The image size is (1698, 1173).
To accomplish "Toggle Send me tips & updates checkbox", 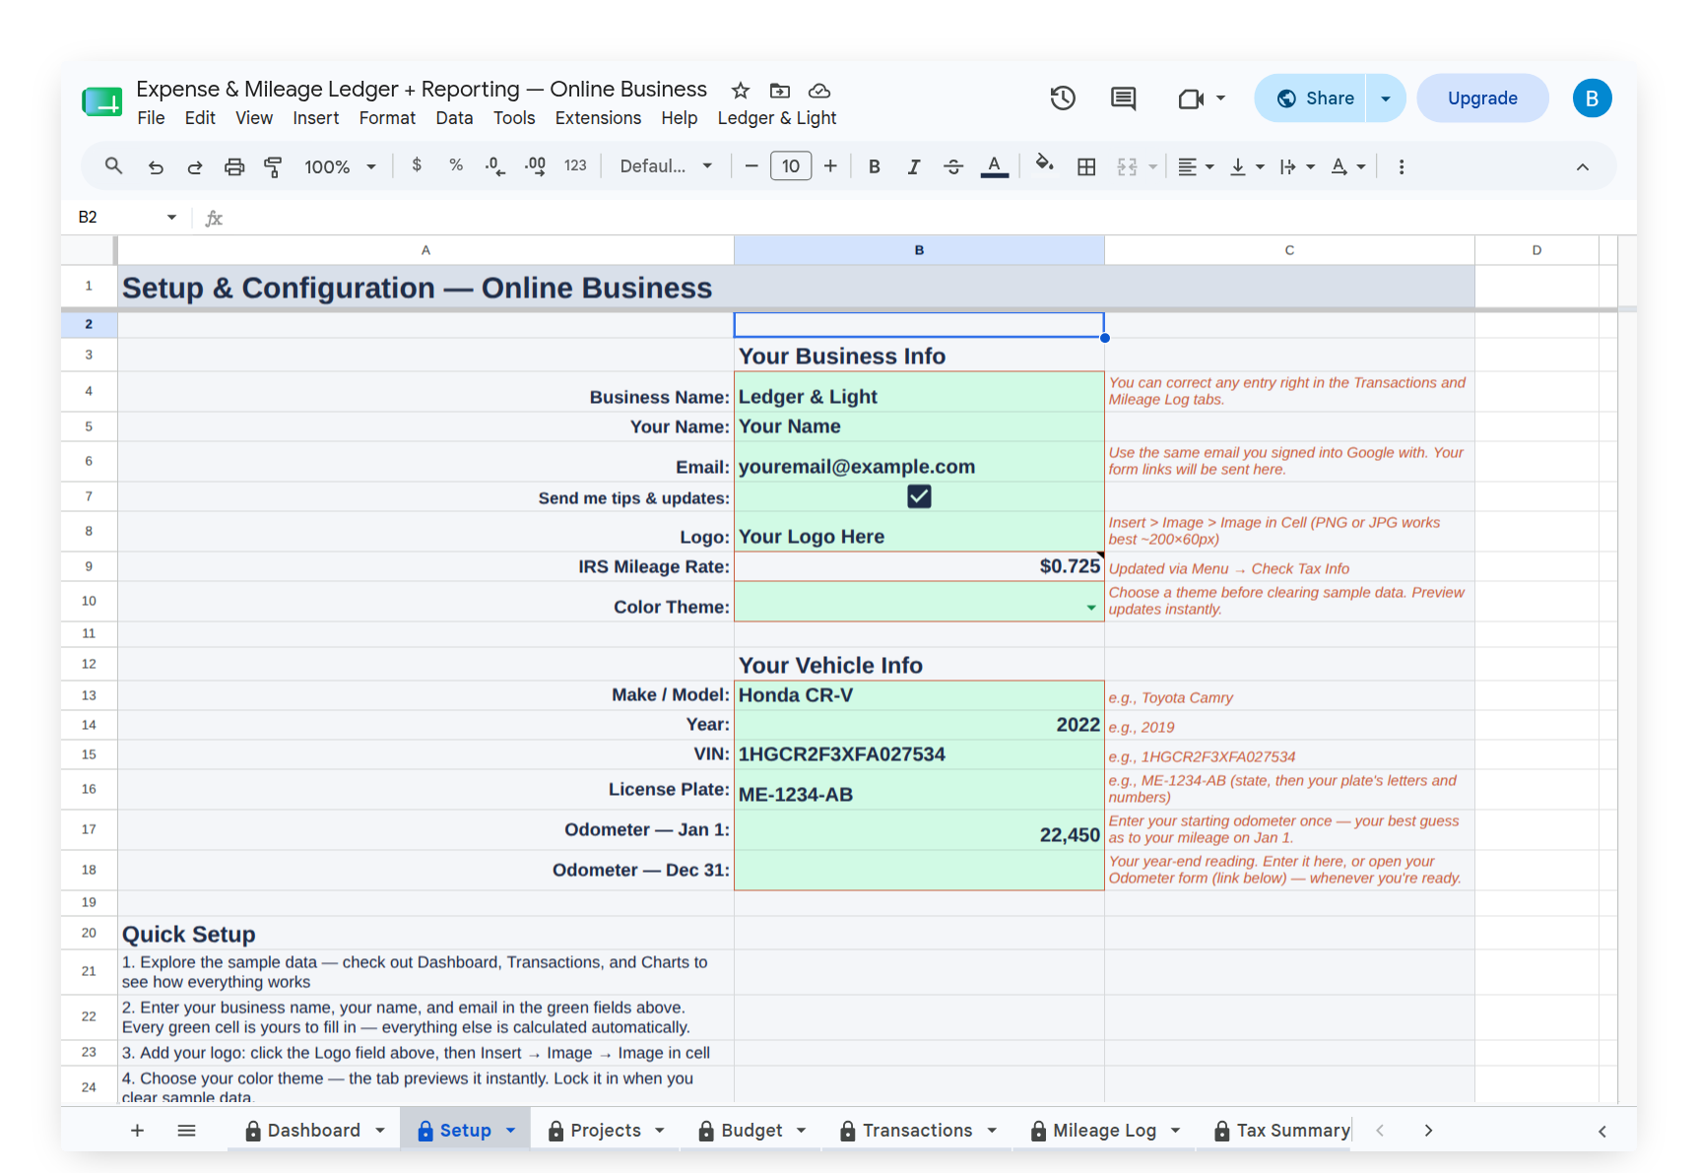I will tap(919, 496).
